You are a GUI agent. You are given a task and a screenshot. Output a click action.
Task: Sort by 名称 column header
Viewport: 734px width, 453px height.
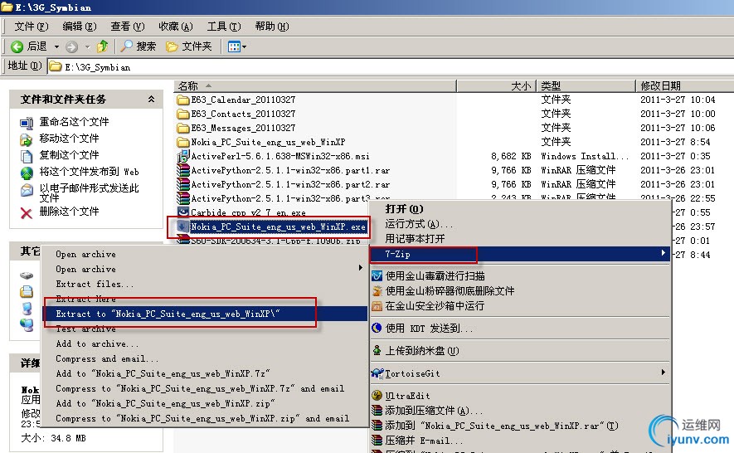(315, 85)
